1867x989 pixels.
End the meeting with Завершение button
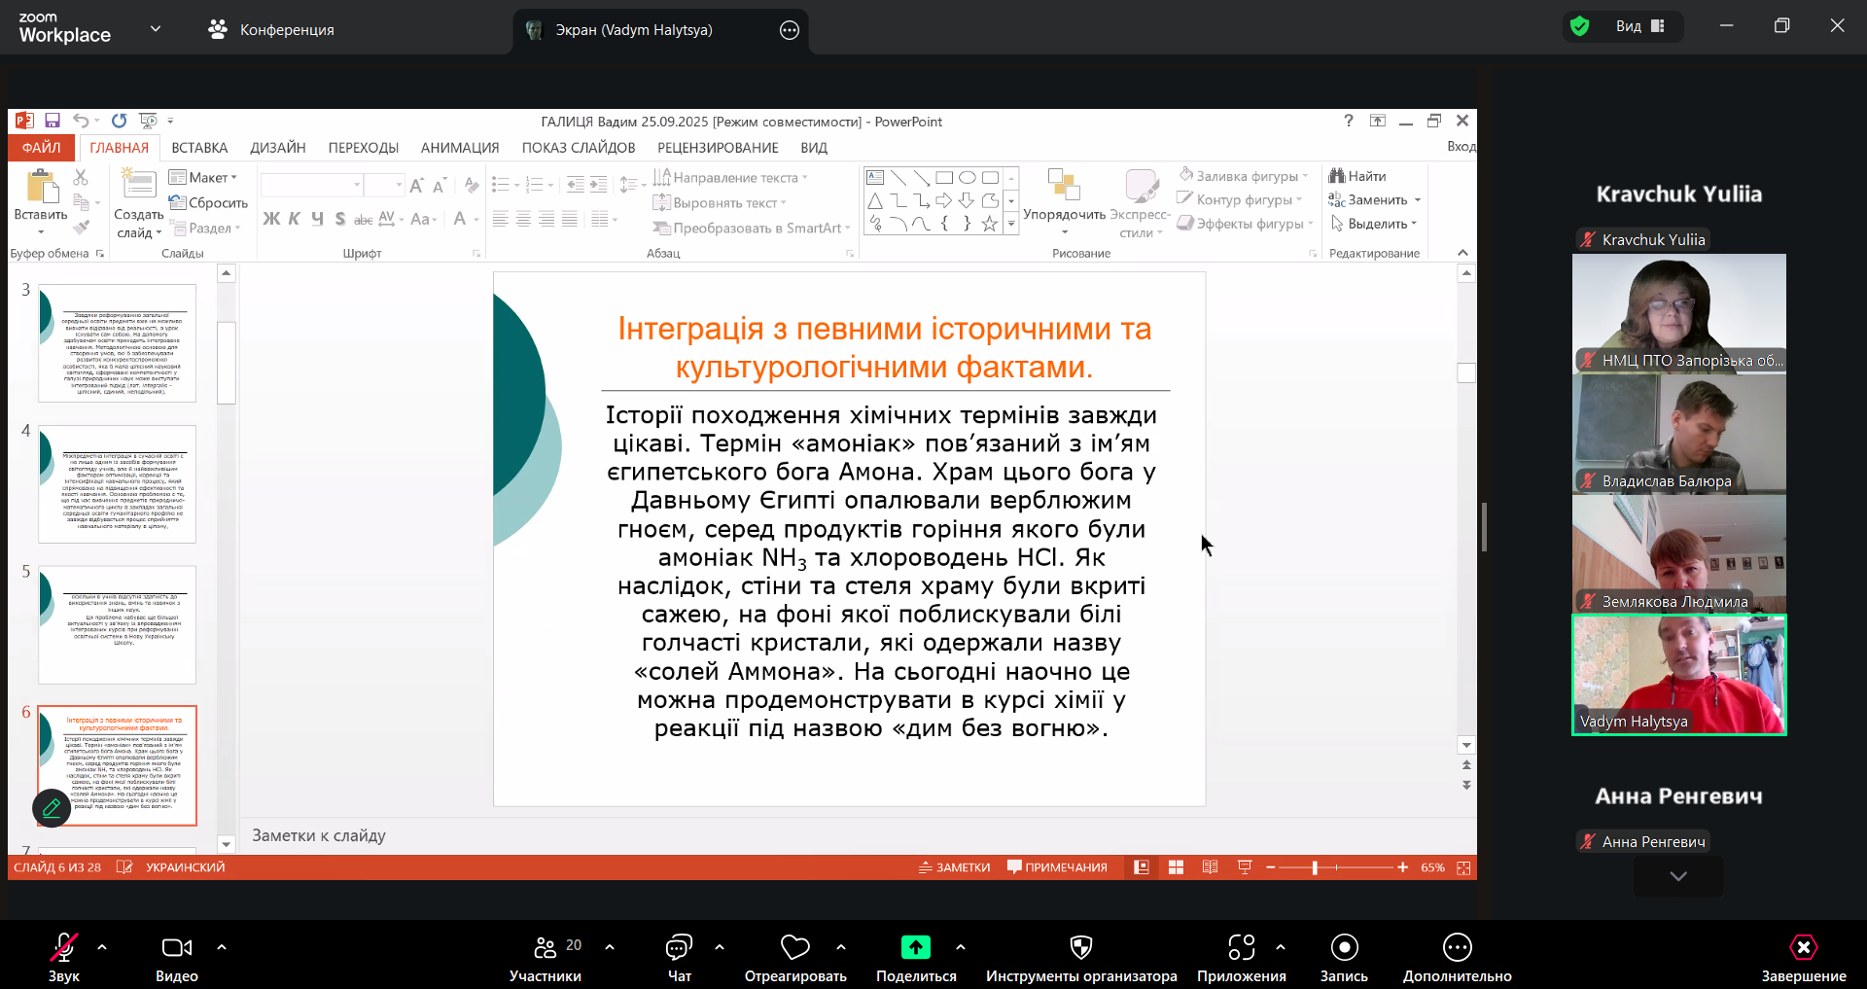tap(1804, 958)
